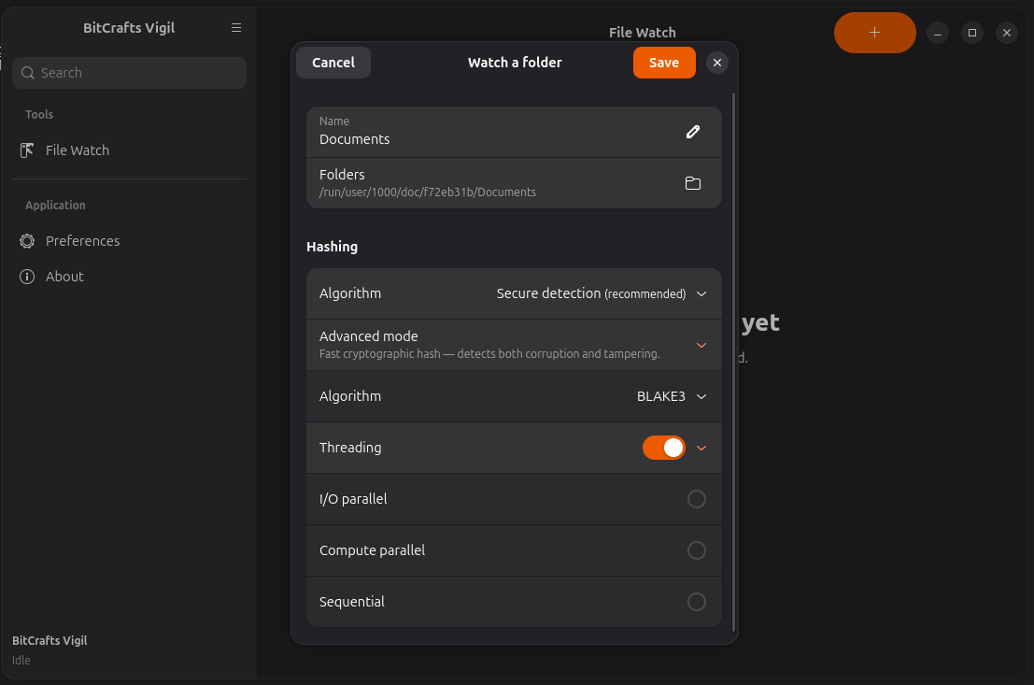Click the Hashing section heading

click(x=332, y=247)
